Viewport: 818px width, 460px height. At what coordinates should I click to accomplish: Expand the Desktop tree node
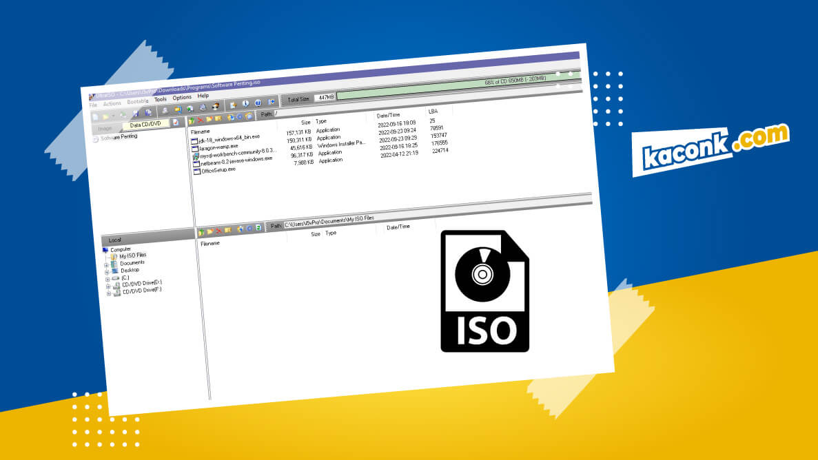pos(107,272)
